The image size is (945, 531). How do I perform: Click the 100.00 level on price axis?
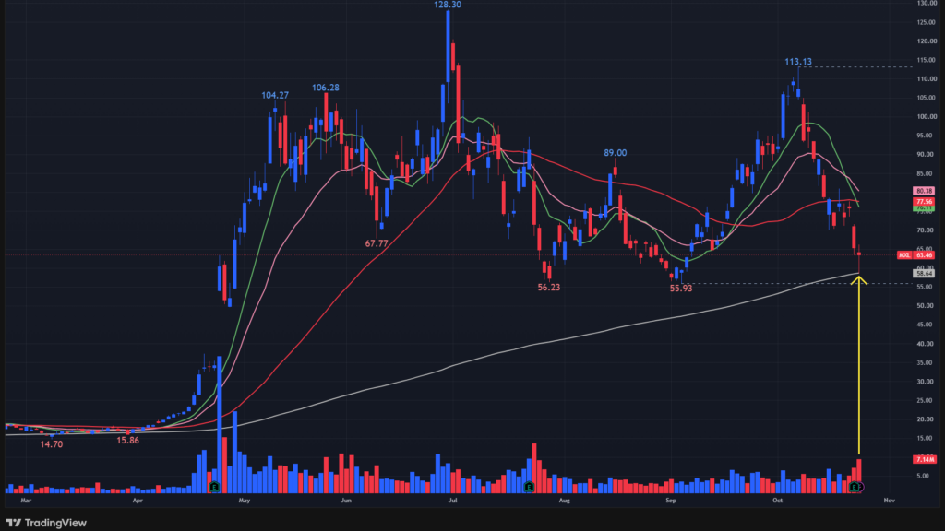(x=927, y=116)
